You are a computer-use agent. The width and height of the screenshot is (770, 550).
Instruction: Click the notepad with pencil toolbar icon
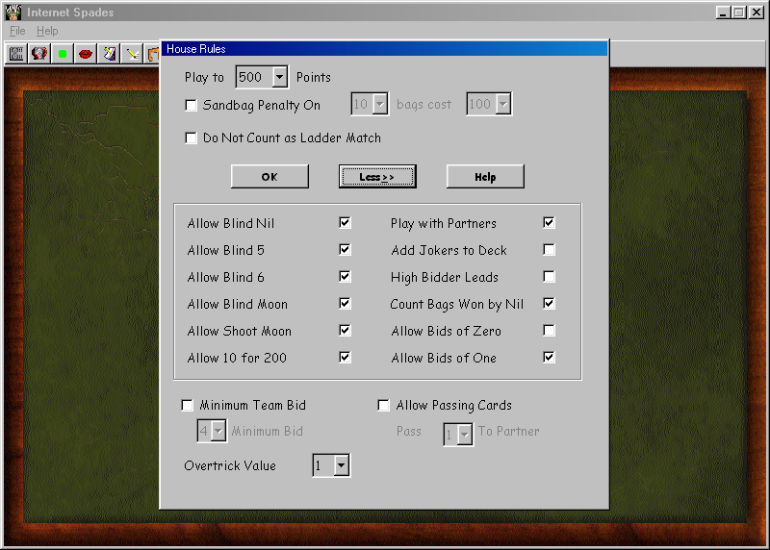109,54
